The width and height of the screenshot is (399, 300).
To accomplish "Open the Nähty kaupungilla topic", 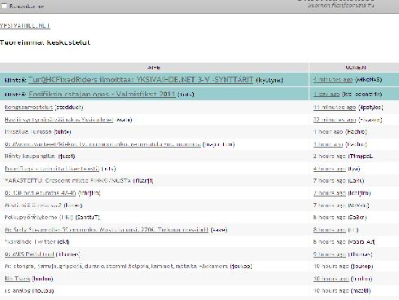I will click(30, 157).
